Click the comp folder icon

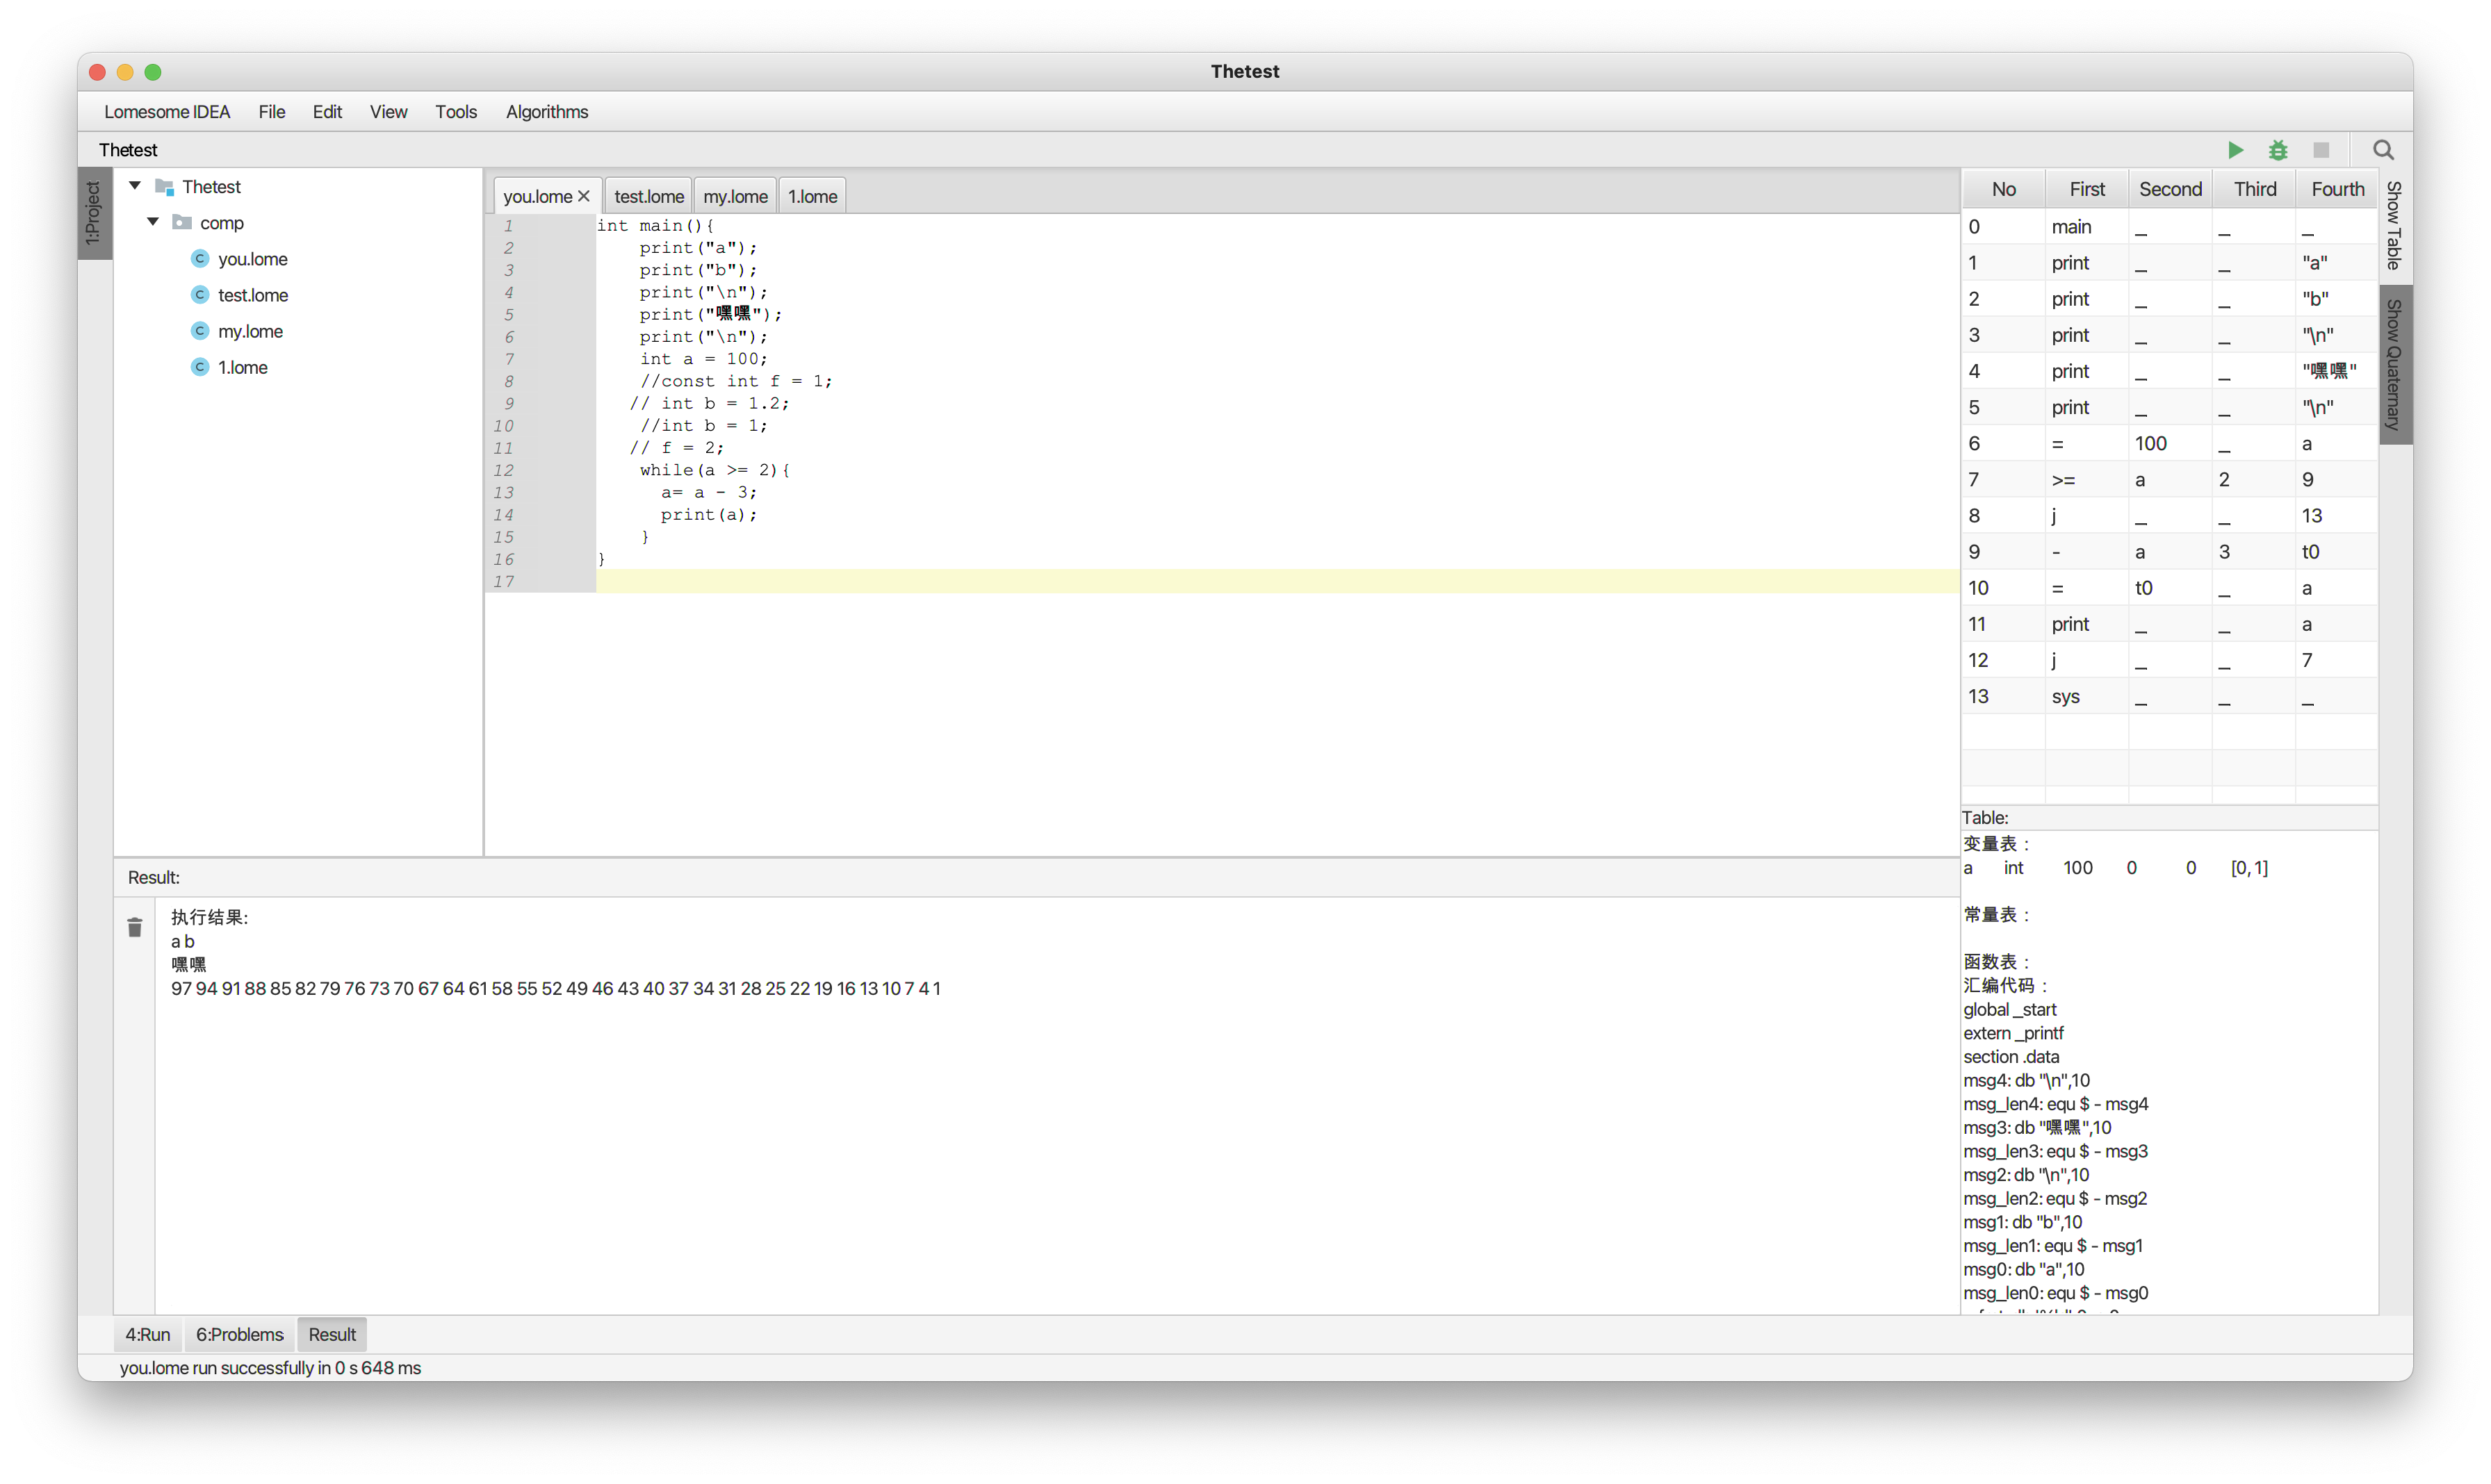pos(182,223)
